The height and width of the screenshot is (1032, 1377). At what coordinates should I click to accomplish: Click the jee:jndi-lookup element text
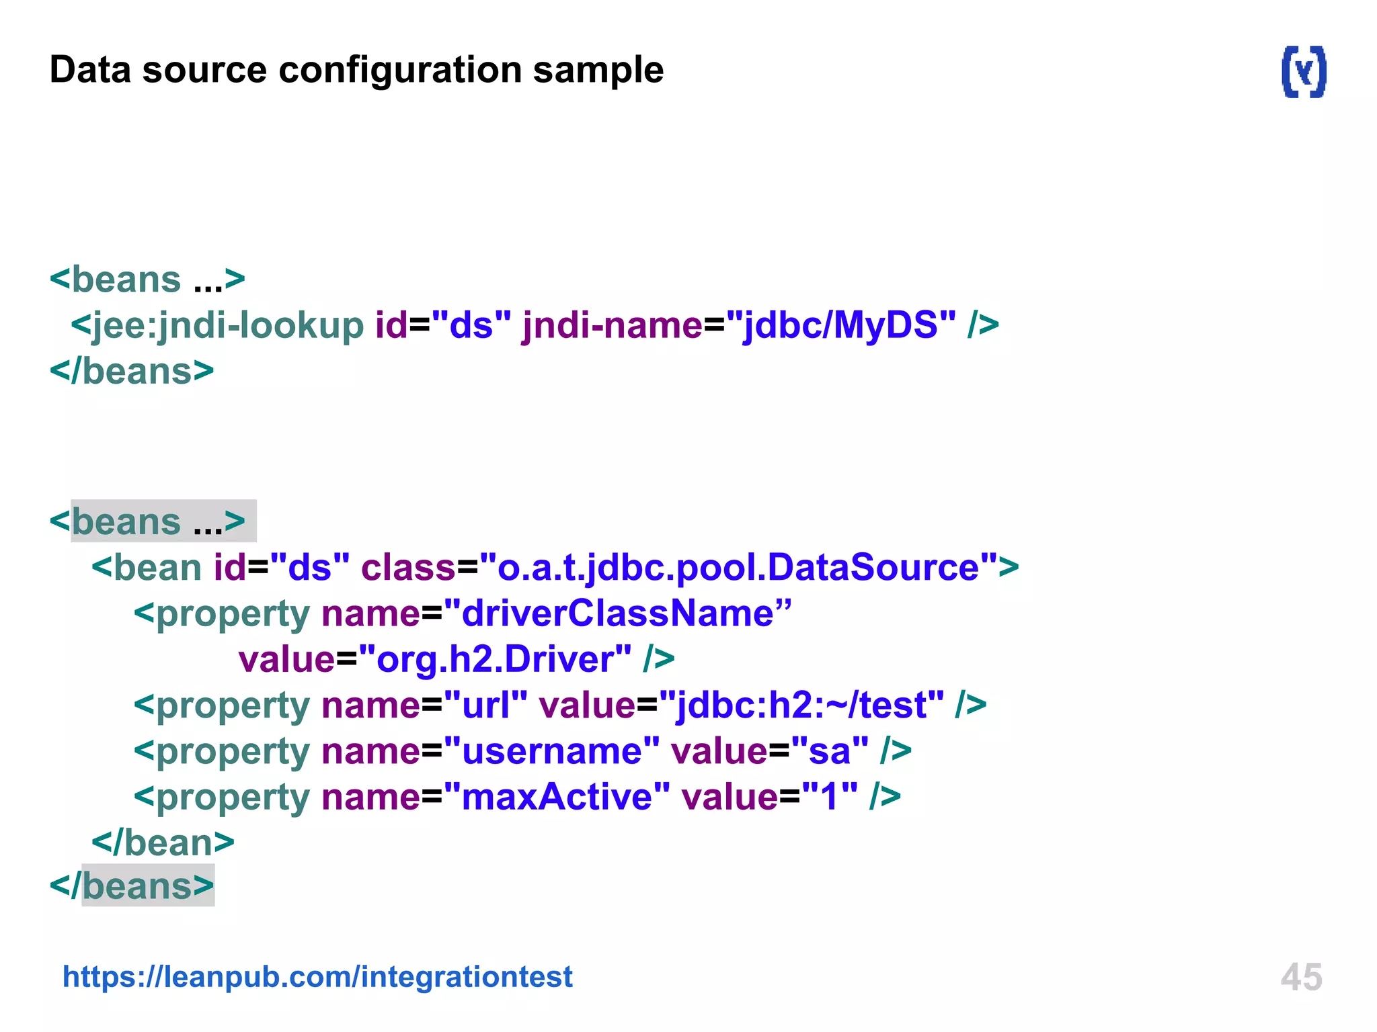(218, 326)
